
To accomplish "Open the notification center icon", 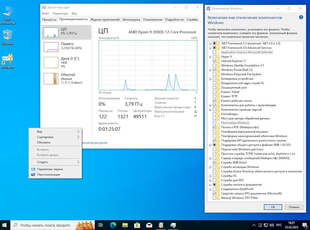I will point(305,225).
